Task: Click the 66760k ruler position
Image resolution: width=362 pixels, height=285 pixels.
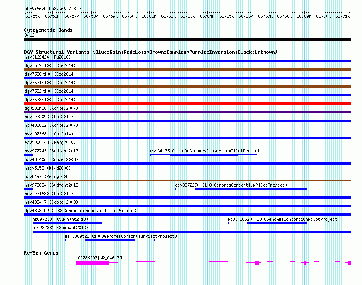Action: click(129, 16)
